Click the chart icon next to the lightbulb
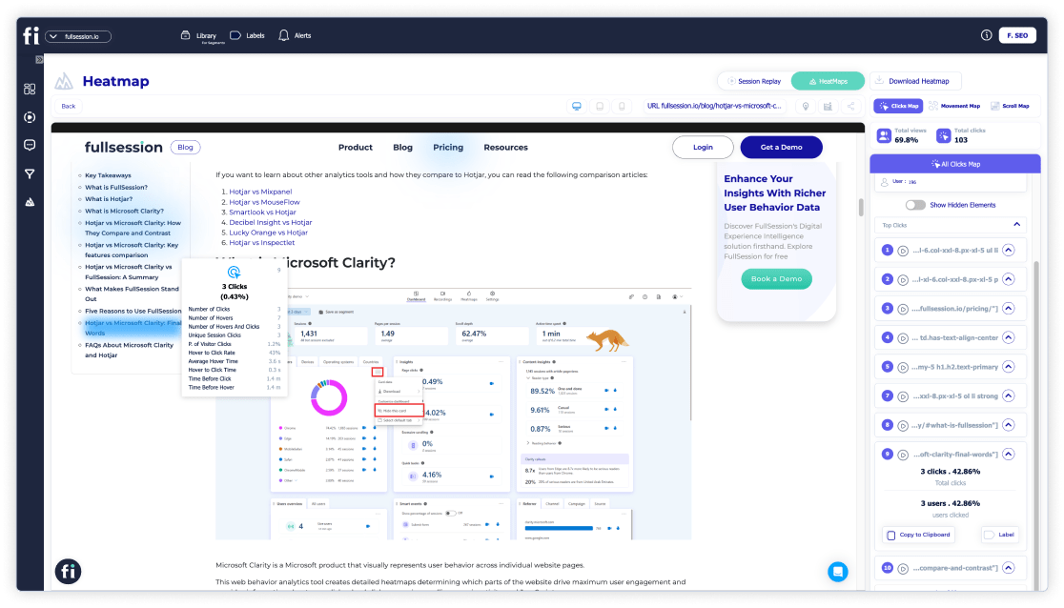This screenshot has height=608, width=1064. click(x=828, y=107)
